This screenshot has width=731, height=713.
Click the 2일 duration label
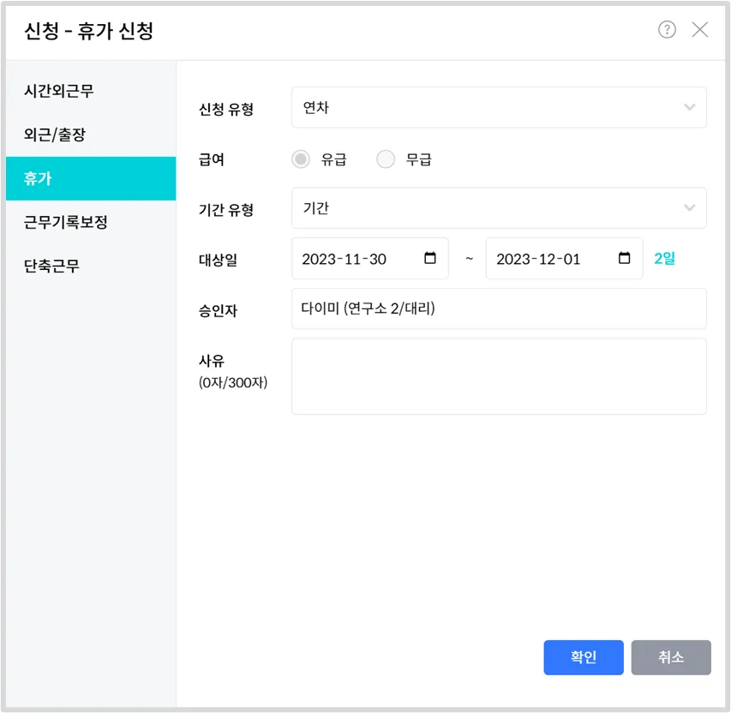(x=664, y=259)
